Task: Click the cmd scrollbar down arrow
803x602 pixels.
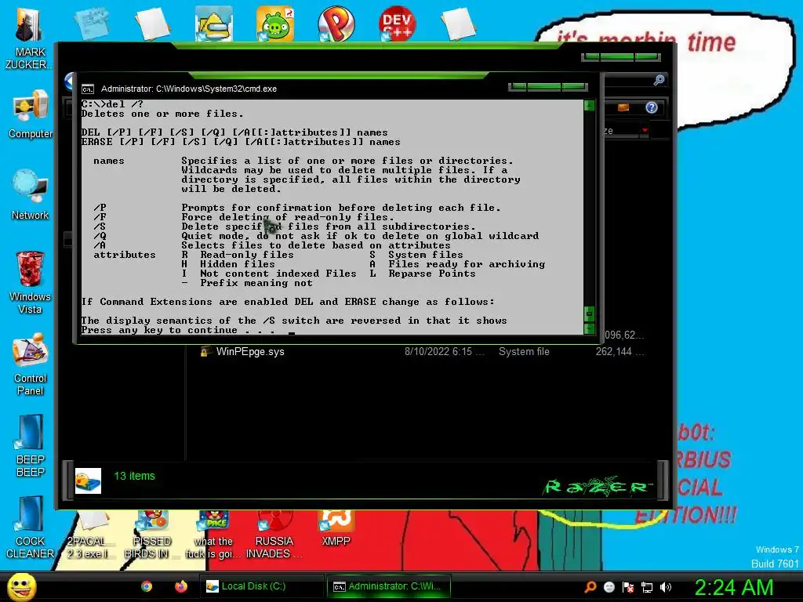Action: tap(590, 329)
